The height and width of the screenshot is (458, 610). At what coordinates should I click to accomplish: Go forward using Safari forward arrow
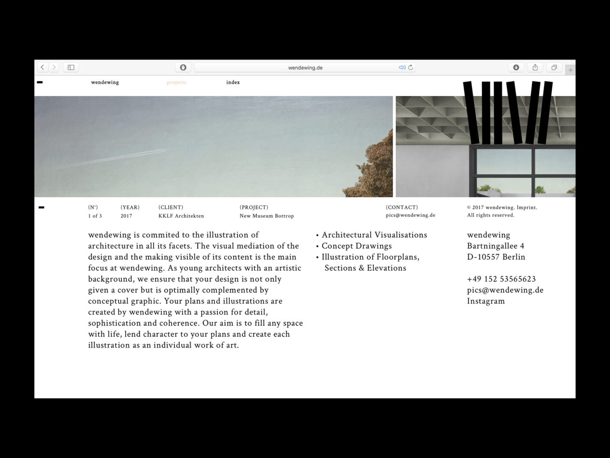(54, 67)
